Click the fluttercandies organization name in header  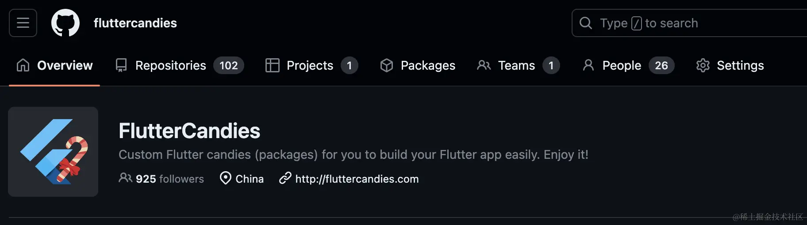coord(135,23)
